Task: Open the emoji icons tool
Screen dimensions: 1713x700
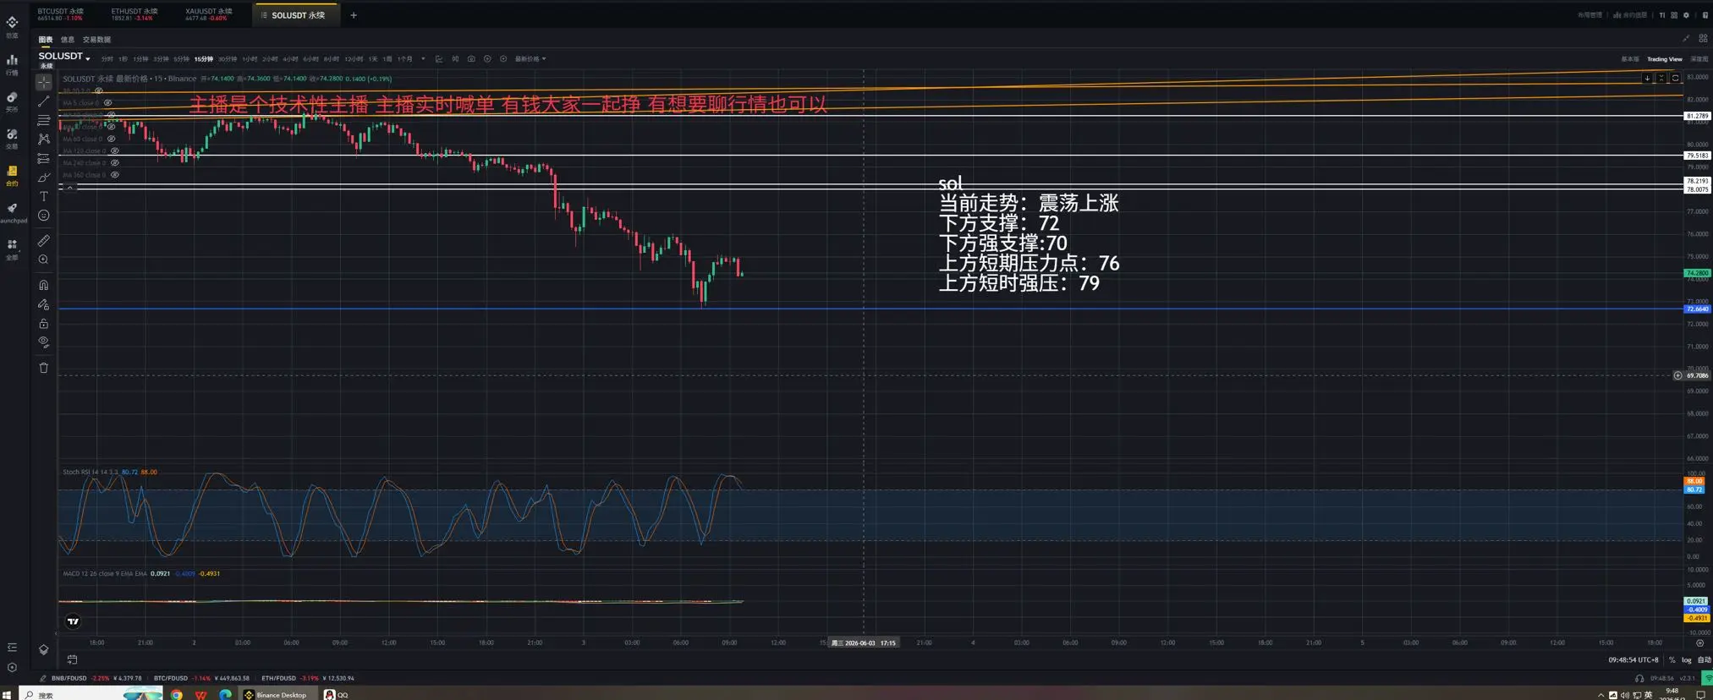Action: 44,216
